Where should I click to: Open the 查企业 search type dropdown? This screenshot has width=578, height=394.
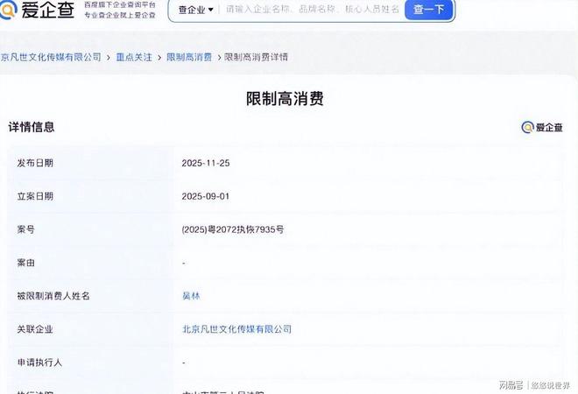pyautogui.click(x=196, y=10)
